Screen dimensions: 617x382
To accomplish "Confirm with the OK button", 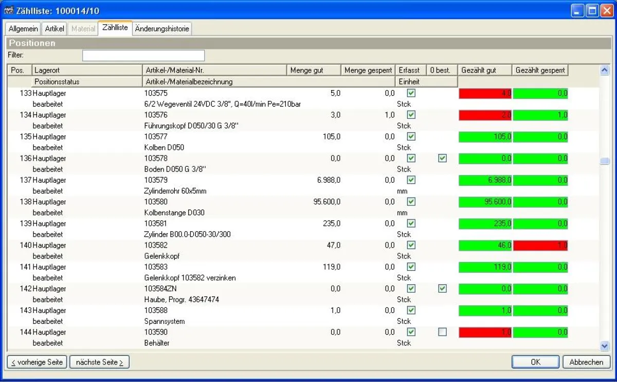I will click(535, 362).
